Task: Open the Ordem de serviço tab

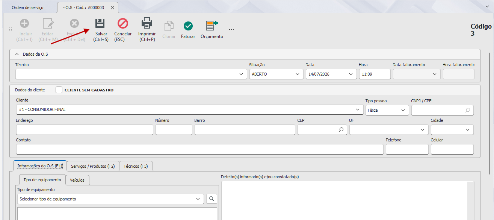Action: pyautogui.click(x=27, y=8)
